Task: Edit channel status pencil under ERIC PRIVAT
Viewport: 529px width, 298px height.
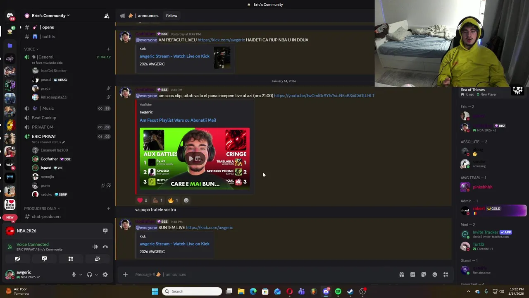Action: [x=63, y=142]
